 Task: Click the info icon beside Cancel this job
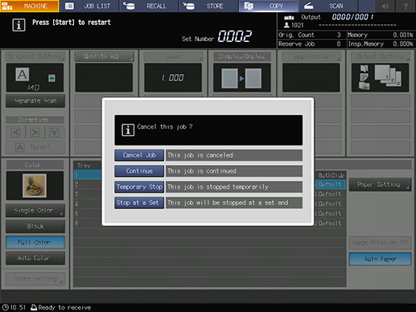[128, 130]
